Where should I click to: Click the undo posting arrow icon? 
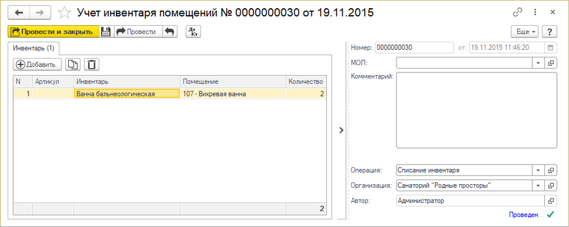169,32
